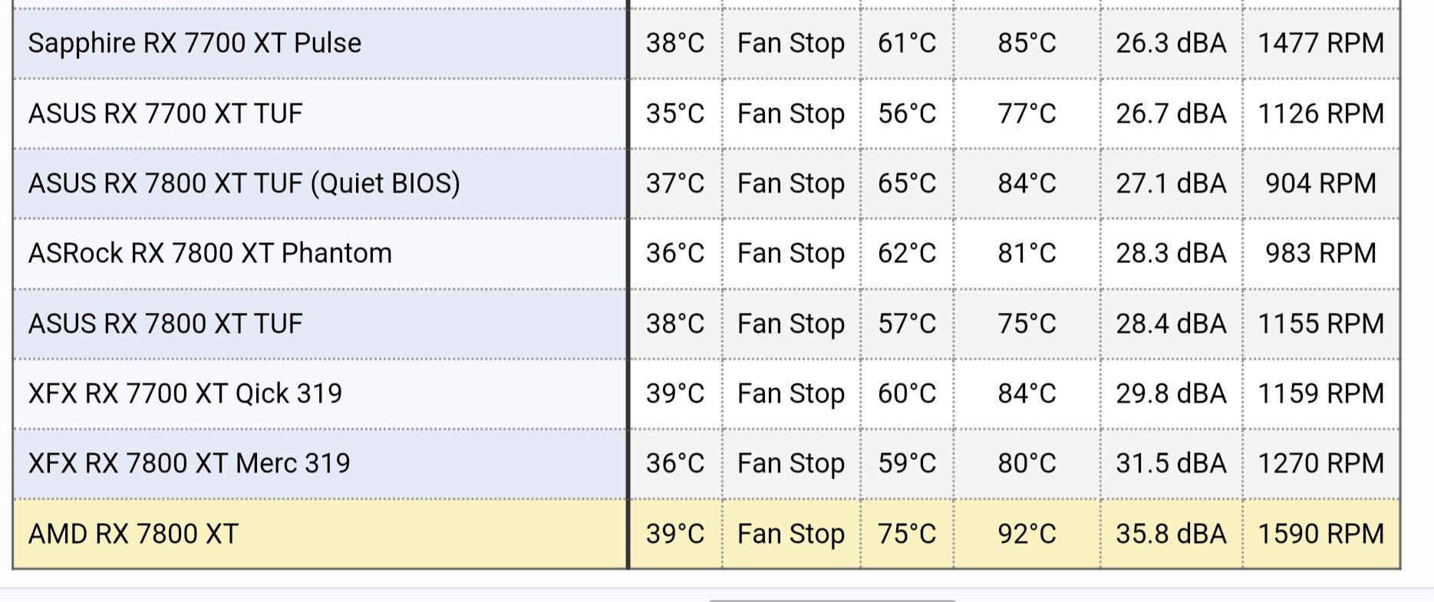Select the XFX RX 7700 XT Qick 319 cell
The width and height of the screenshot is (1434, 602).
[x=320, y=393]
